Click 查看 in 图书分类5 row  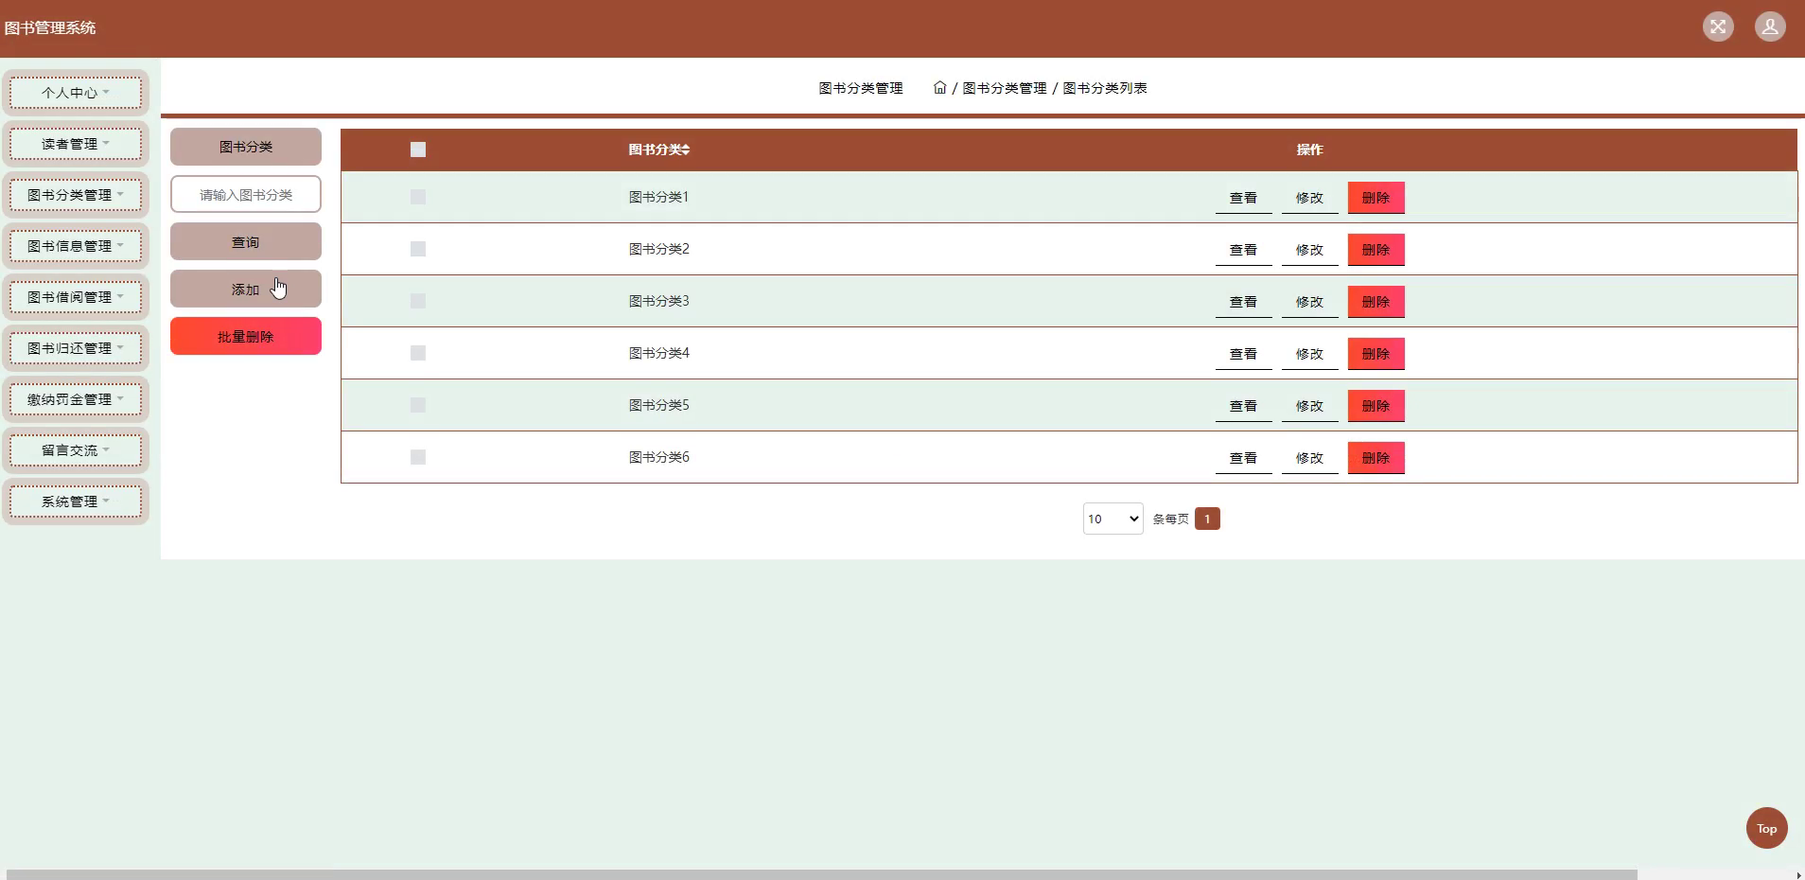click(1243, 406)
